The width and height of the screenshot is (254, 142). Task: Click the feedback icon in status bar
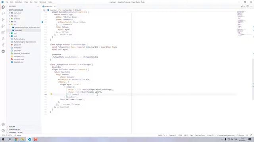tap(247, 135)
